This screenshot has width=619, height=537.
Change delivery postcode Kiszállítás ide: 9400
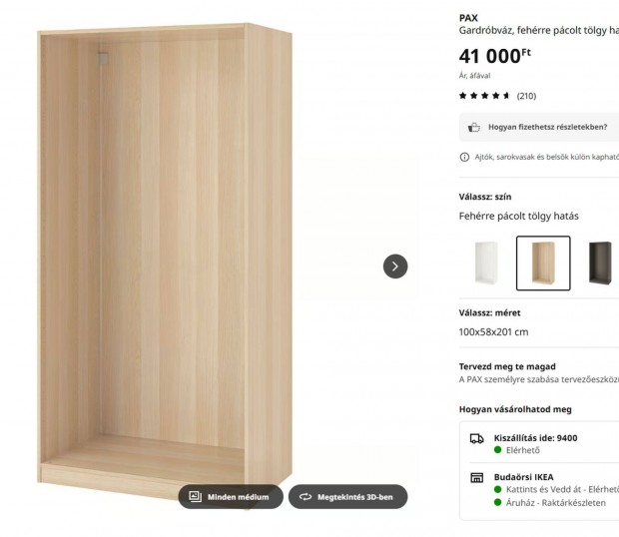tap(535, 437)
